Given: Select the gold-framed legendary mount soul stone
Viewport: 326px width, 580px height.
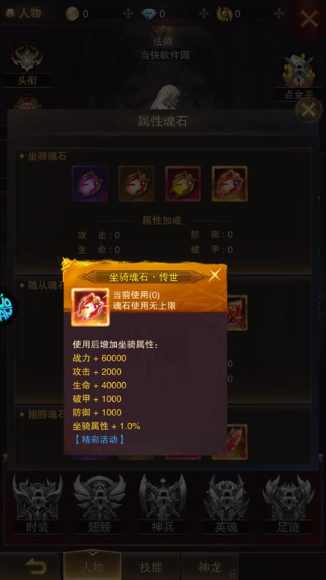Looking at the screenshot, I should 230,184.
